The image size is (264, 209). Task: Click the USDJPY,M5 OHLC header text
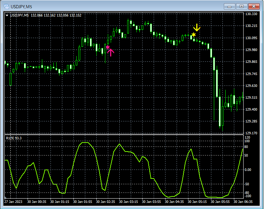[x=45, y=15]
